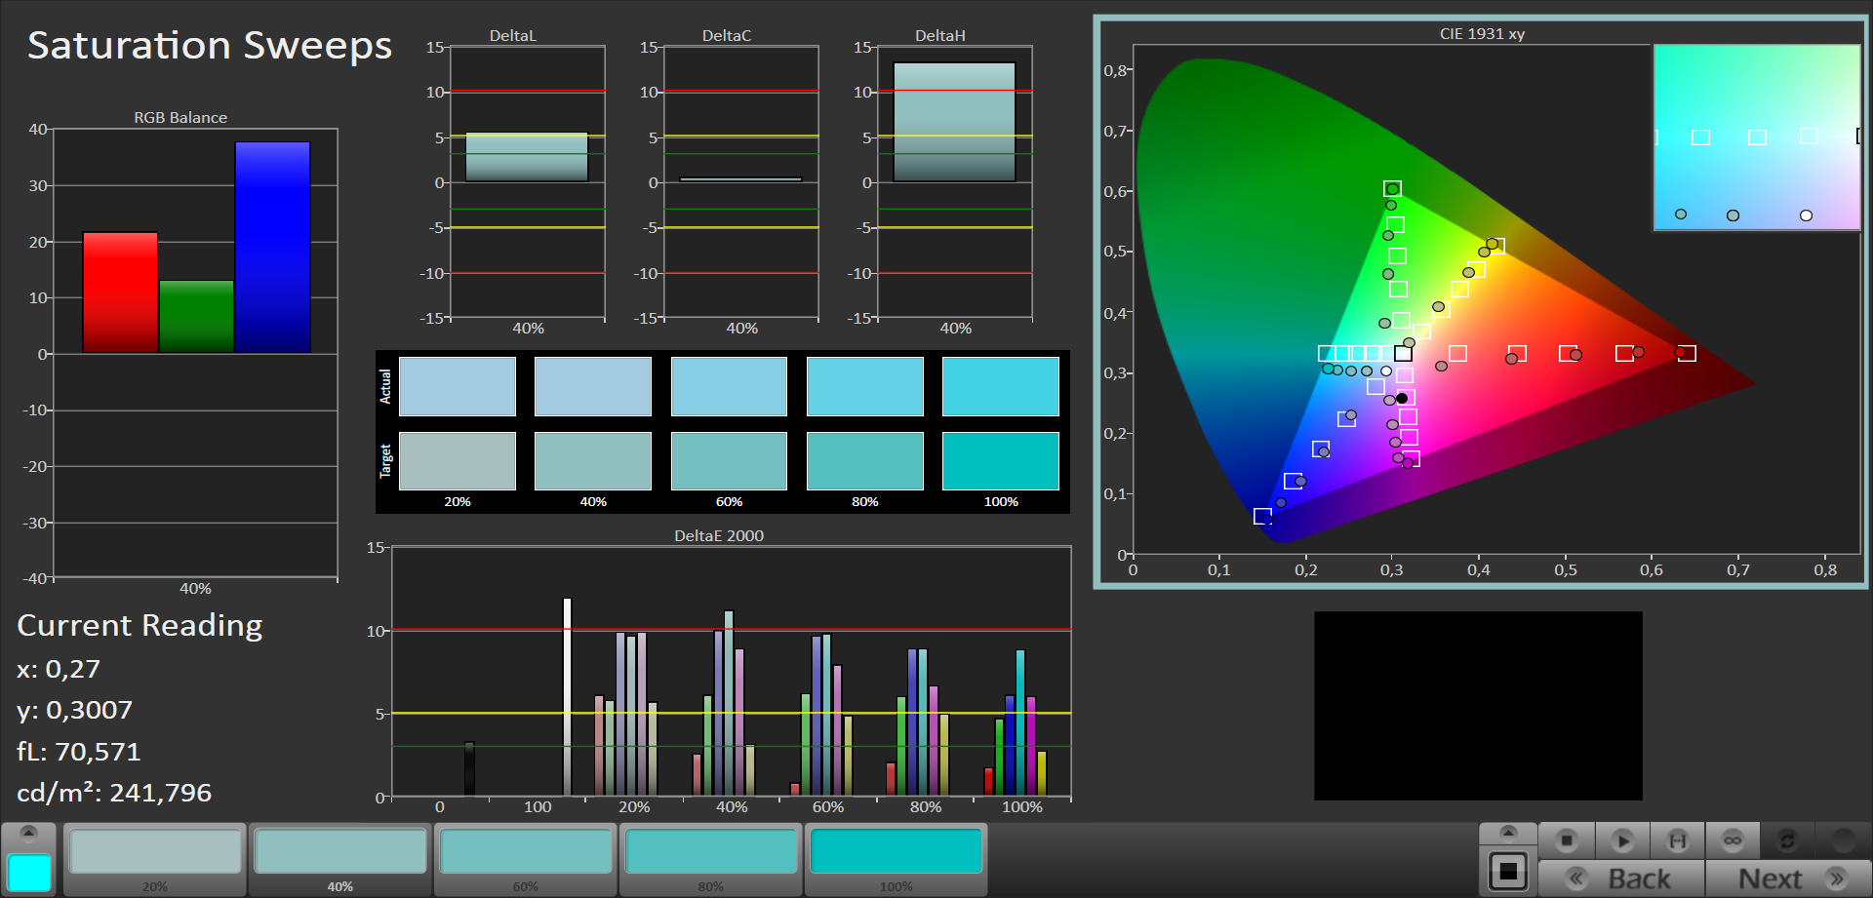Click the green bar in RGB Balance chart

196,317
